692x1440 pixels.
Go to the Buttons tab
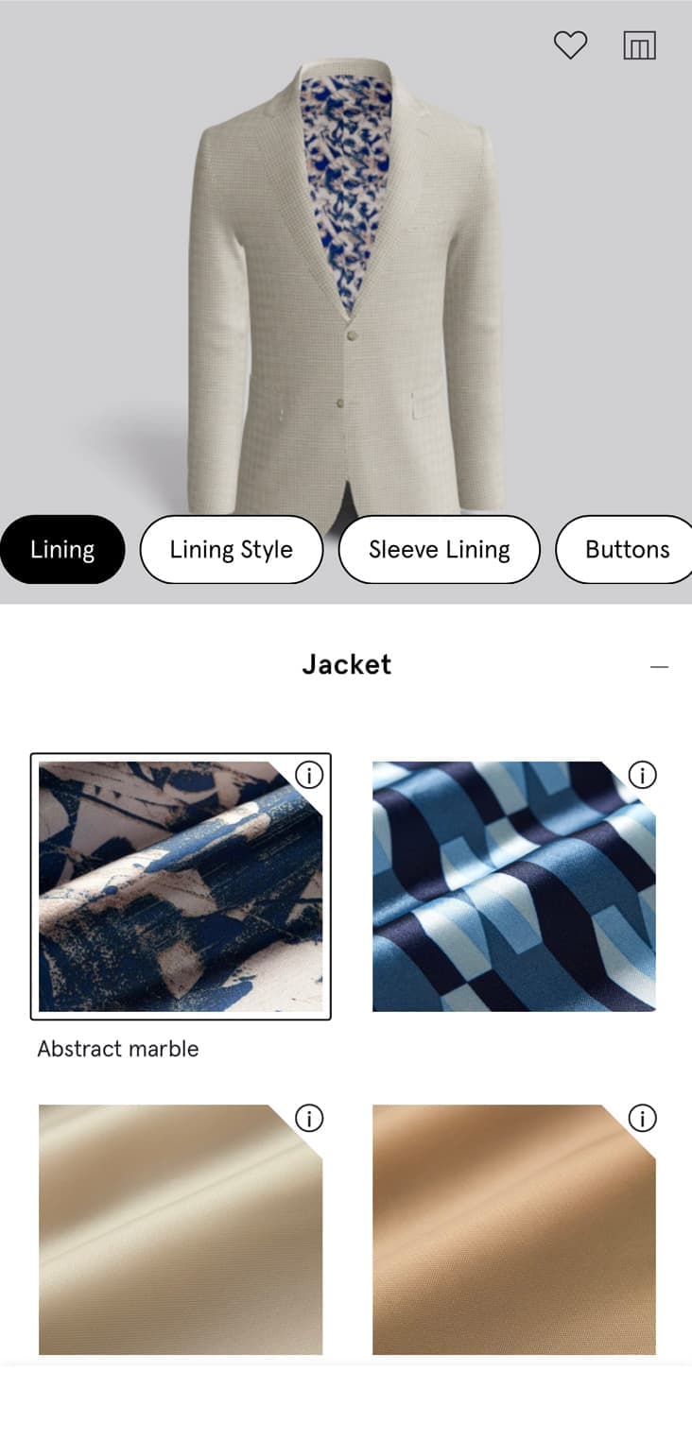(625, 549)
